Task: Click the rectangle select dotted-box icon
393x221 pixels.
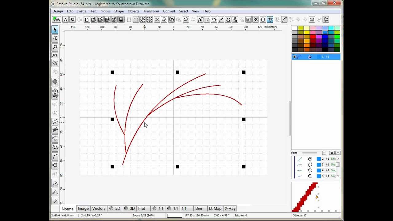Action: tap(136, 20)
